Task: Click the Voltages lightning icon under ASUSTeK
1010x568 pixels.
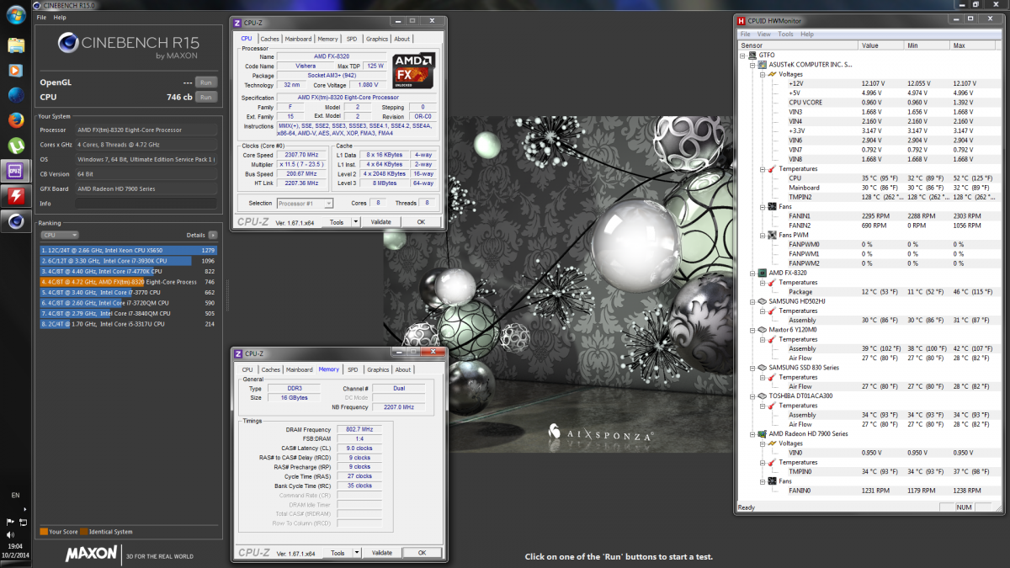Action: coord(772,74)
